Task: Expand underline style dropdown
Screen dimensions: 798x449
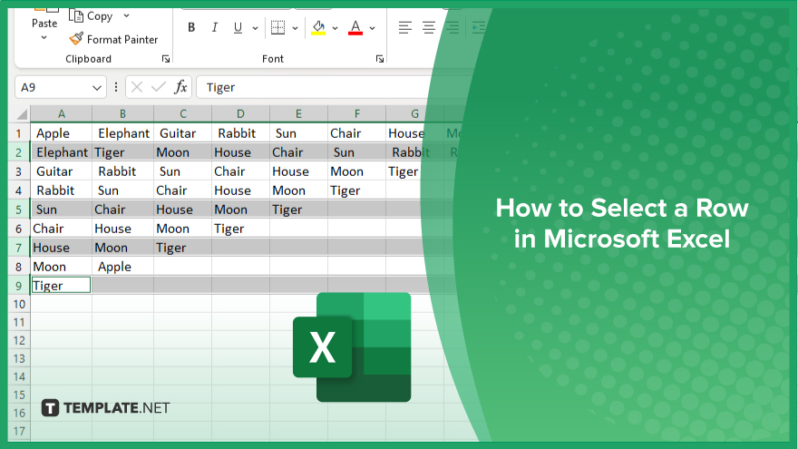Action: [x=255, y=28]
